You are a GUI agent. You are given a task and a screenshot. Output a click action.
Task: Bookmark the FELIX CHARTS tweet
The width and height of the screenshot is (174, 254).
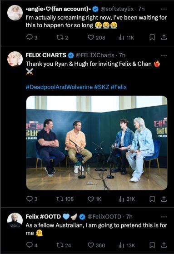click(x=152, y=199)
